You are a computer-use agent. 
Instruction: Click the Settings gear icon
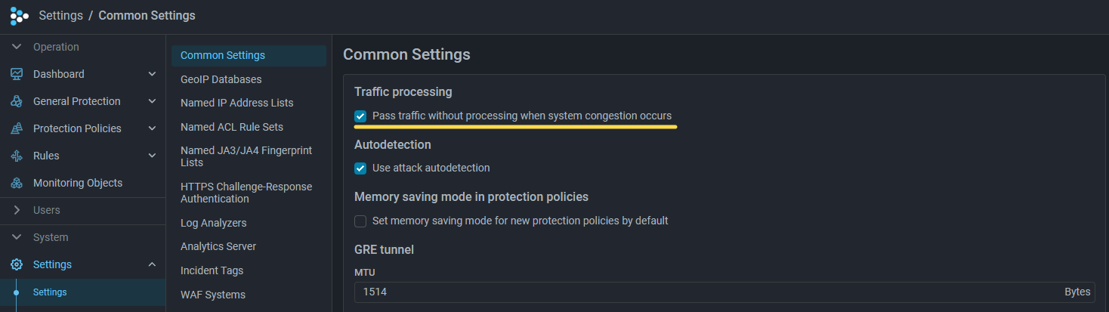tap(17, 264)
